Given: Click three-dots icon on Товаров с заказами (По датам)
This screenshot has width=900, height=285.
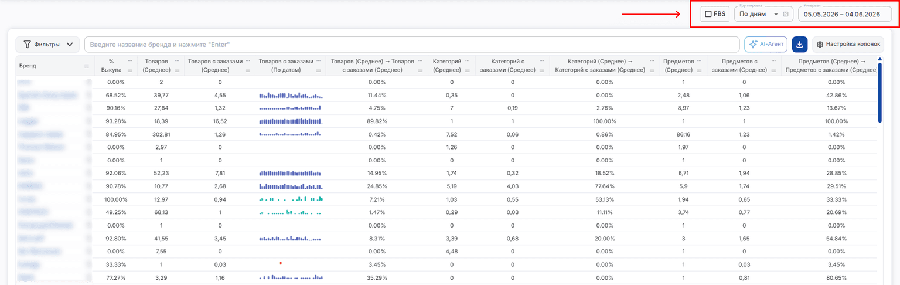Looking at the screenshot, I should (x=319, y=60).
